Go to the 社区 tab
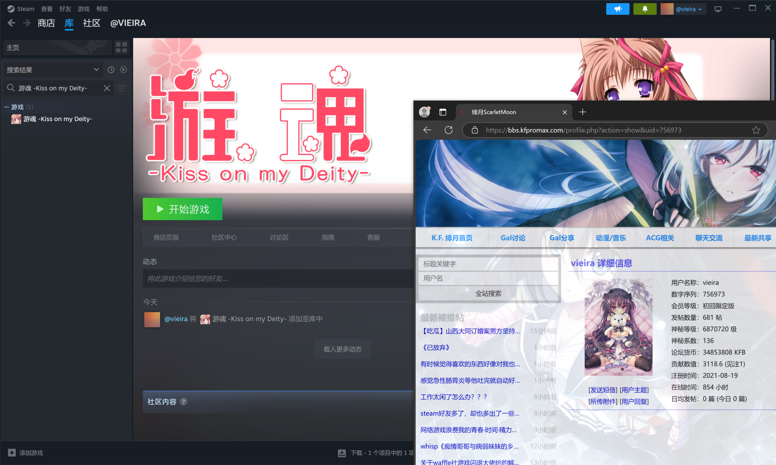The height and width of the screenshot is (465, 776). (x=92, y=23)
